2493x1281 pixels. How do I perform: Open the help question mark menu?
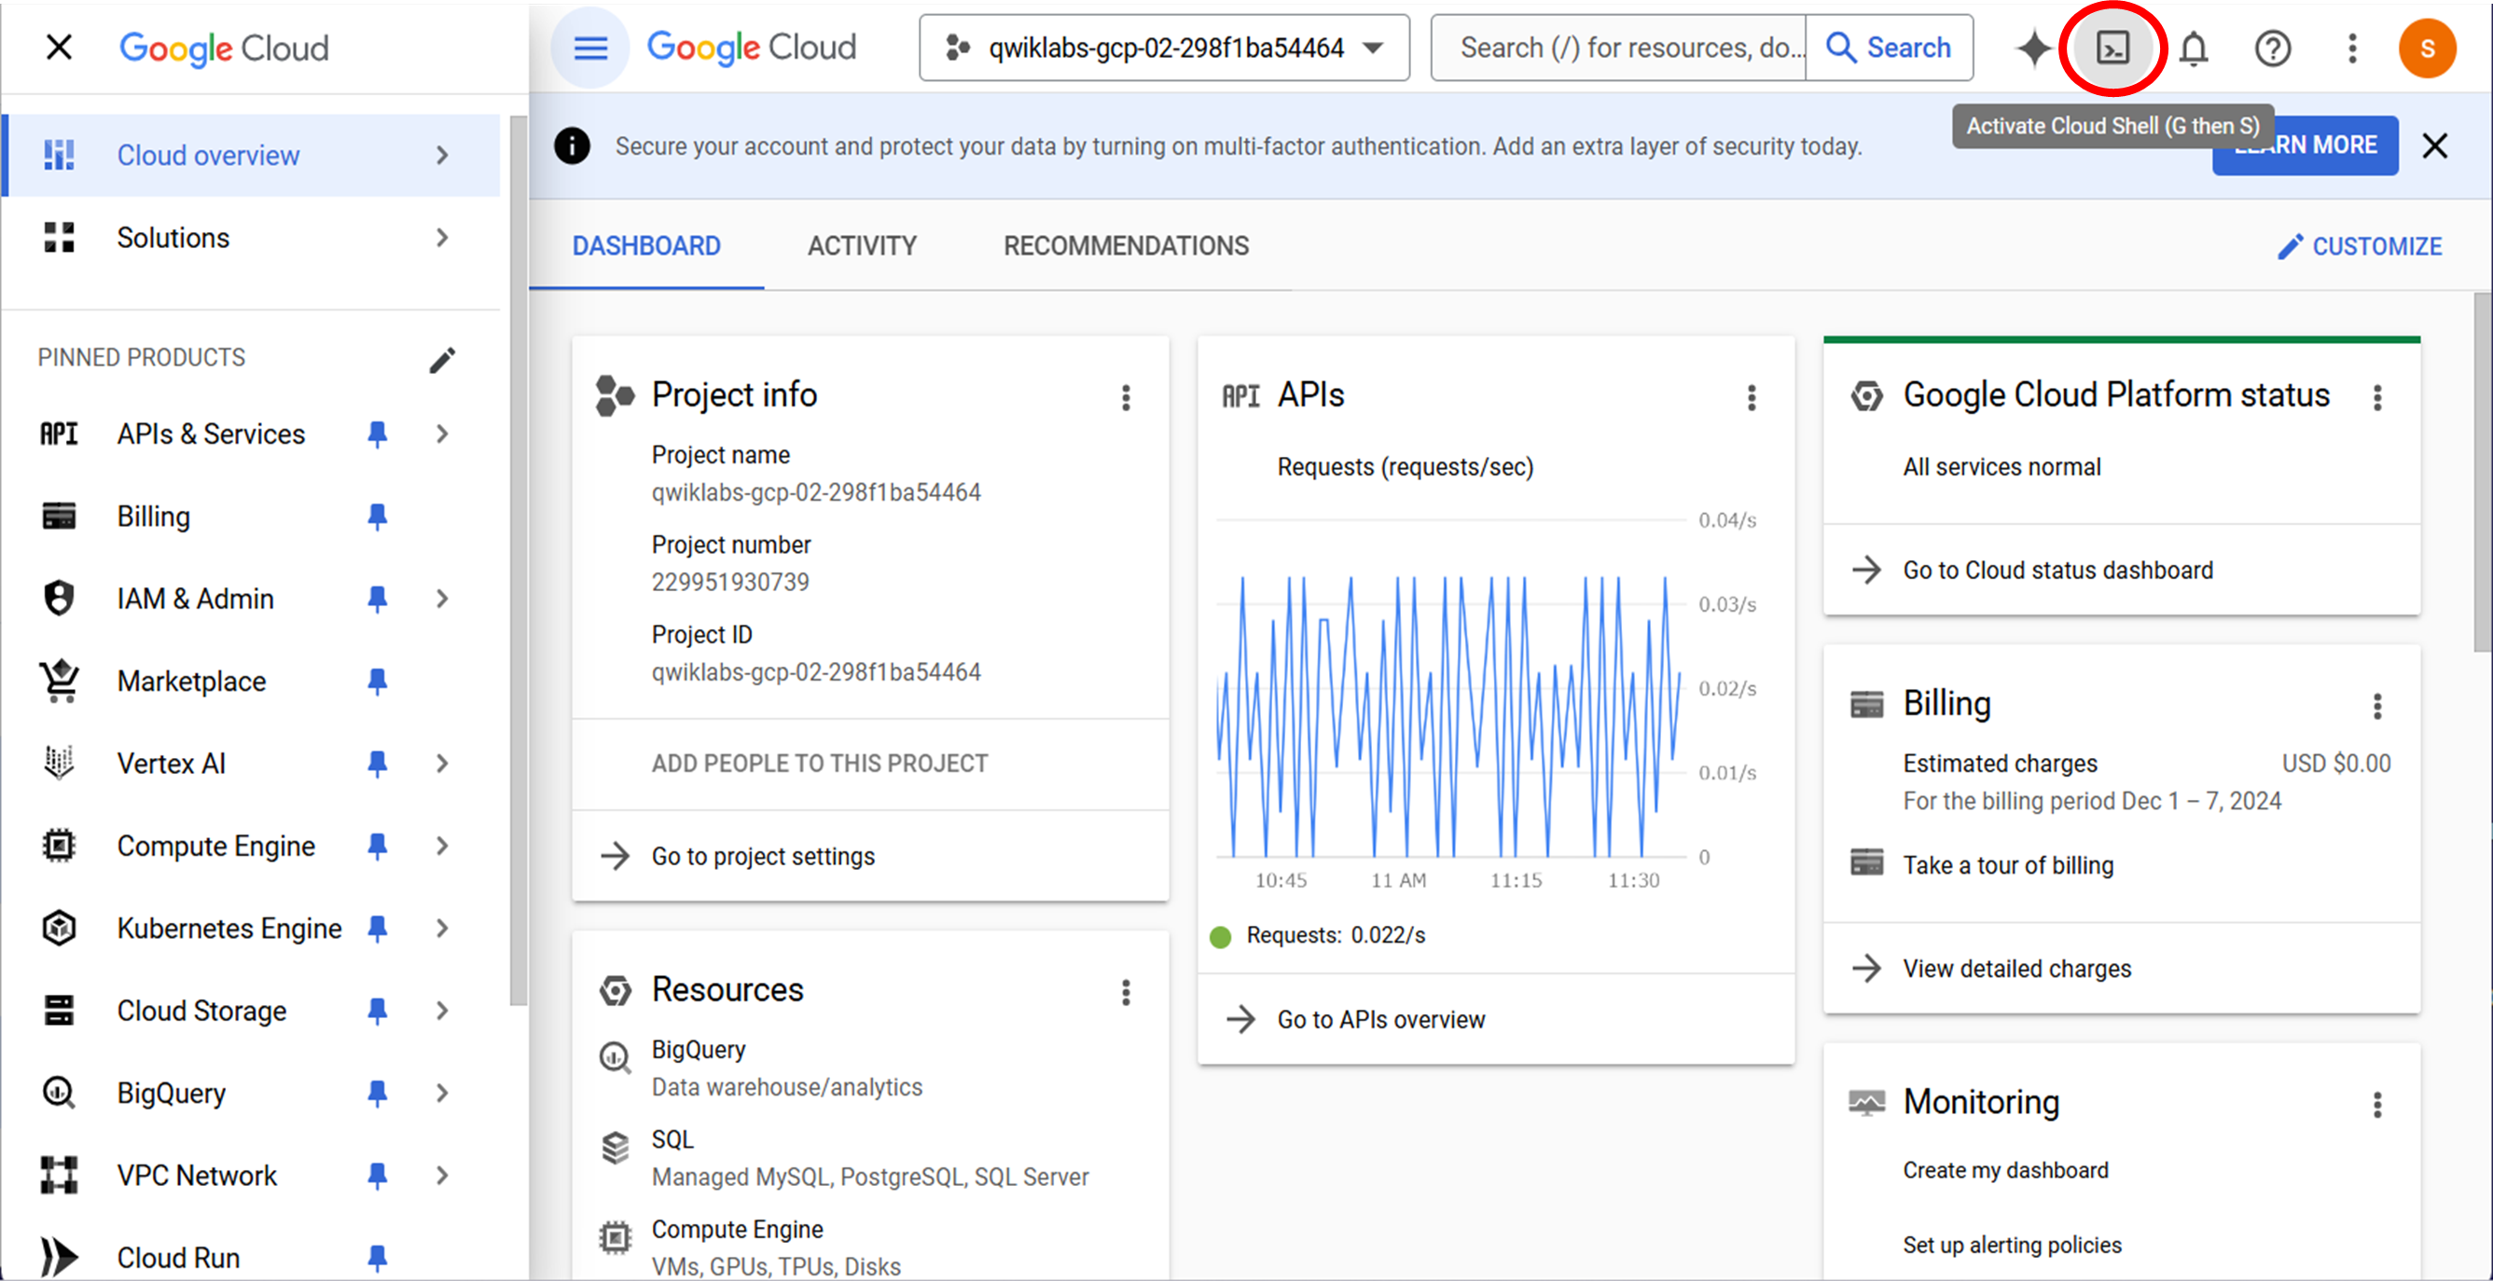(2272, 48)
